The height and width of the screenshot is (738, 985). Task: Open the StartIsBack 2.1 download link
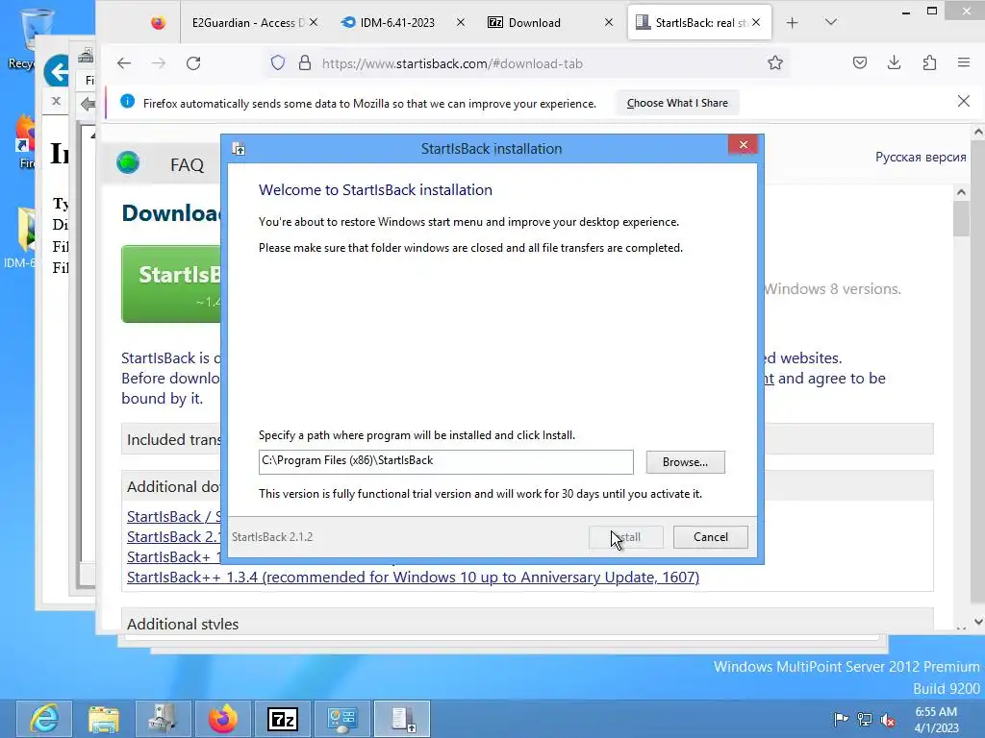click(x=173, y=537)
